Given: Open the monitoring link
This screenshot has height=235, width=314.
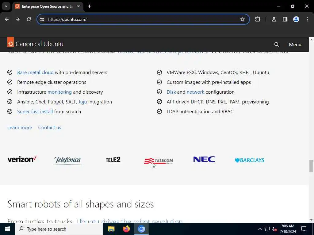Looking at the screenshot, I should [59, 92].
